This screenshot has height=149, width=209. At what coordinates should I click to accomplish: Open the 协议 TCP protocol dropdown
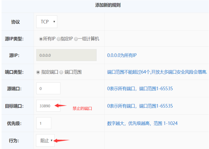coord(47,22)
